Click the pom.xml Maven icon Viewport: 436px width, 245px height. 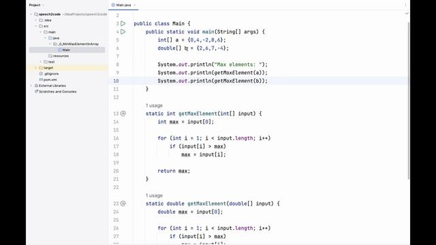tap(41, 80)
